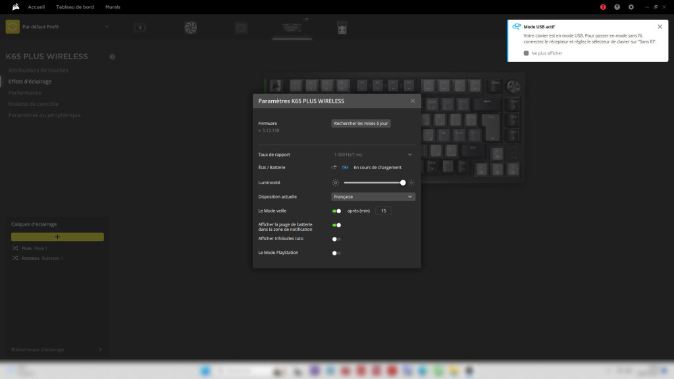Click the high brightness sun icon

(x=411, y=183)
